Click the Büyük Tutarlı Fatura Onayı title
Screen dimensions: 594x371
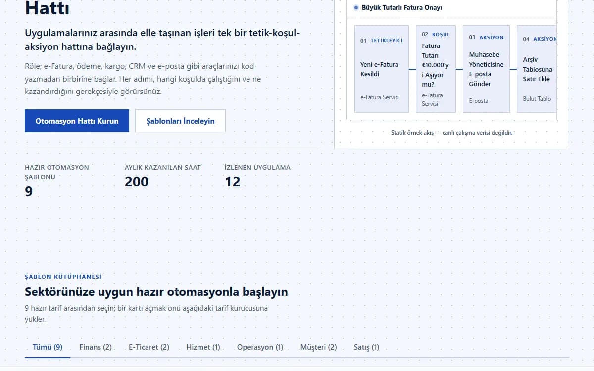[402, 8]
